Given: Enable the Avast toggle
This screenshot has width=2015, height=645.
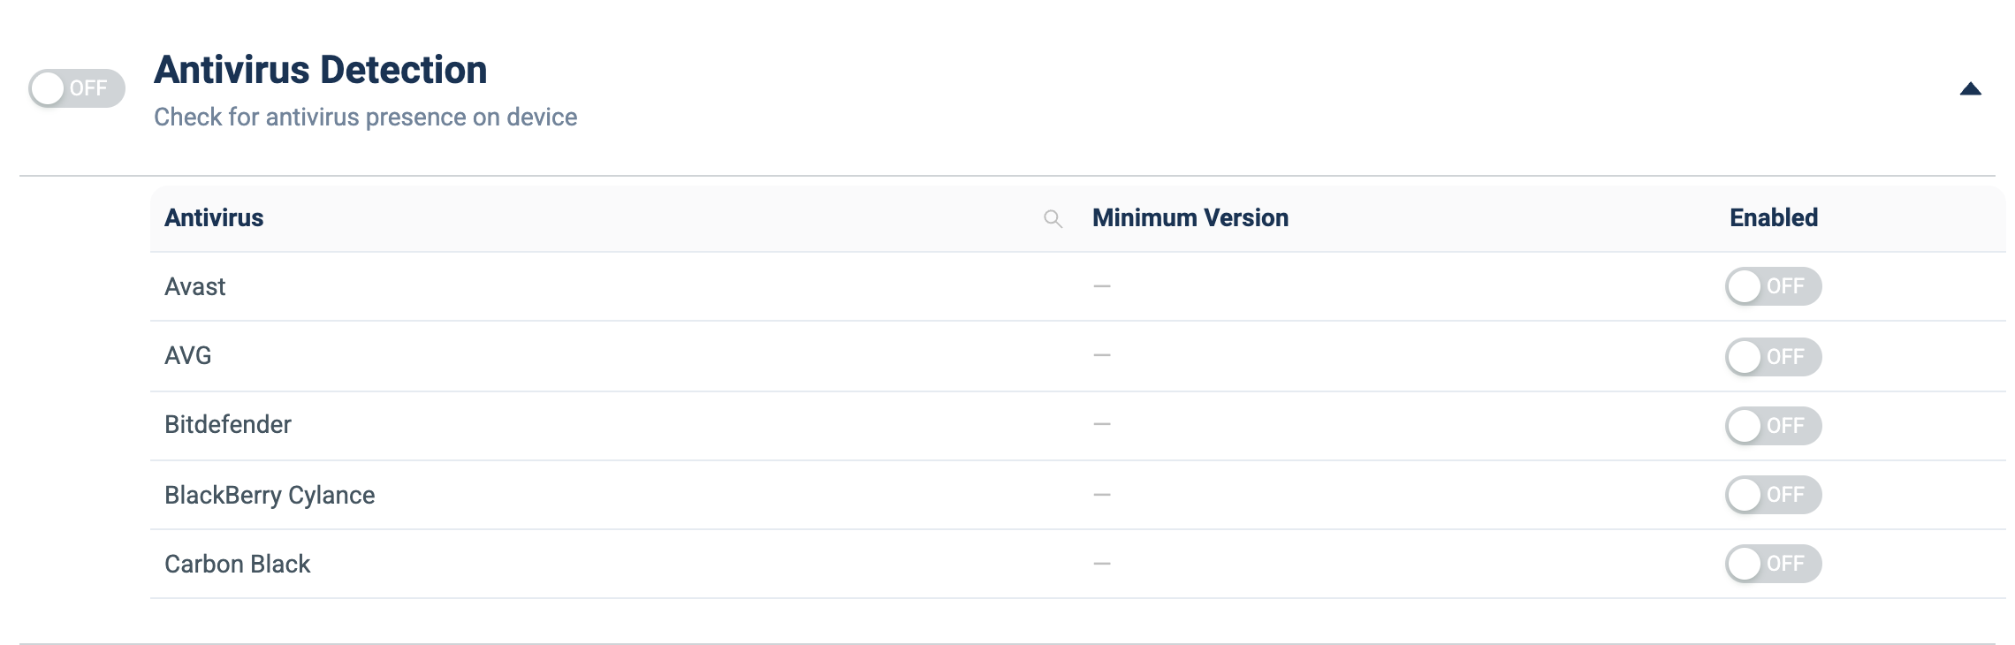Looking at the screenshot, I should [x=1773, y=286].
